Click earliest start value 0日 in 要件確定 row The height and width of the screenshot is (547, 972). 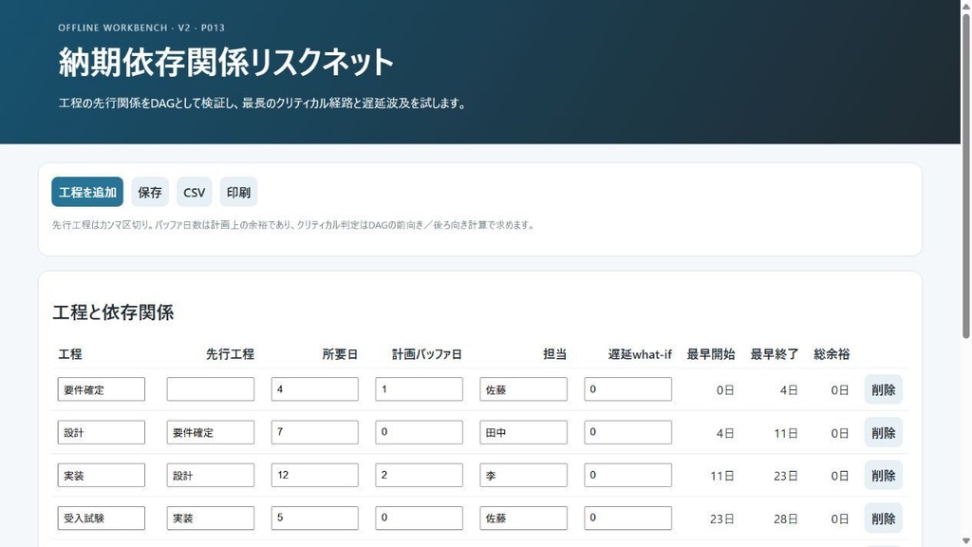coord(725,390)
